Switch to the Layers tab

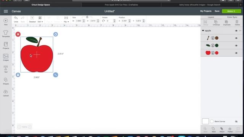click(211, 17)
